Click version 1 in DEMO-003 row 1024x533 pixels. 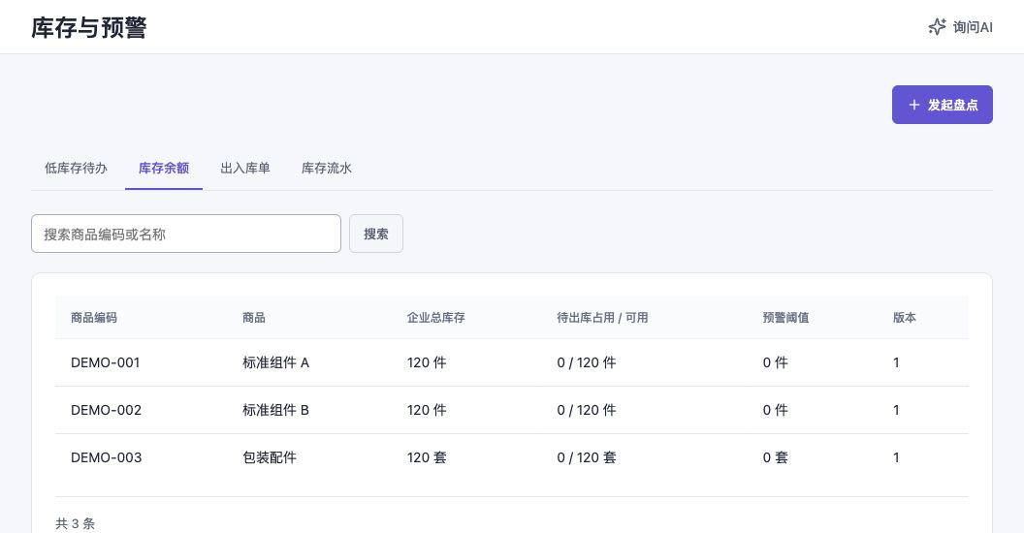pyautogui.click(x=896, y=458)
